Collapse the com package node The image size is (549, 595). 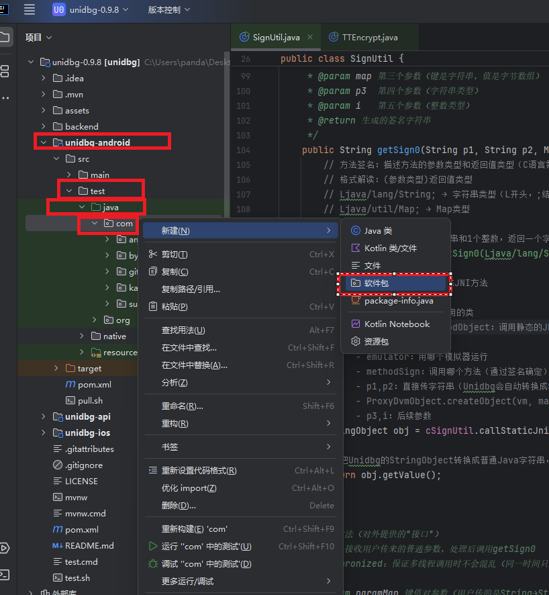95,223
